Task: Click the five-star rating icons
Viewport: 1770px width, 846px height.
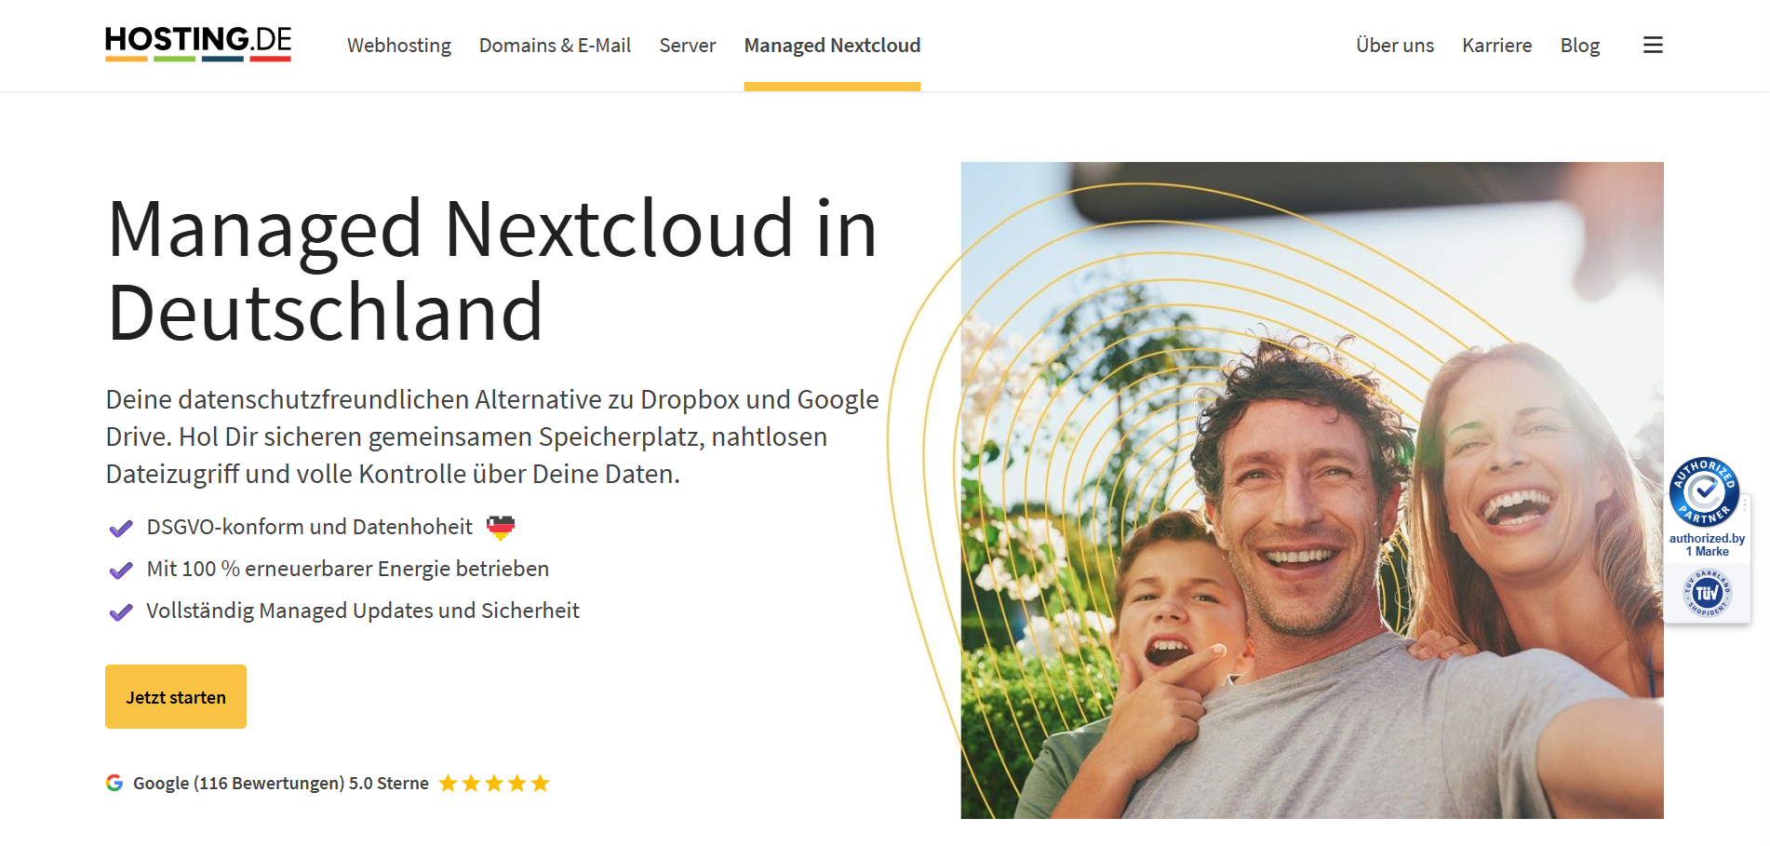Action: (x=494, y=784)
